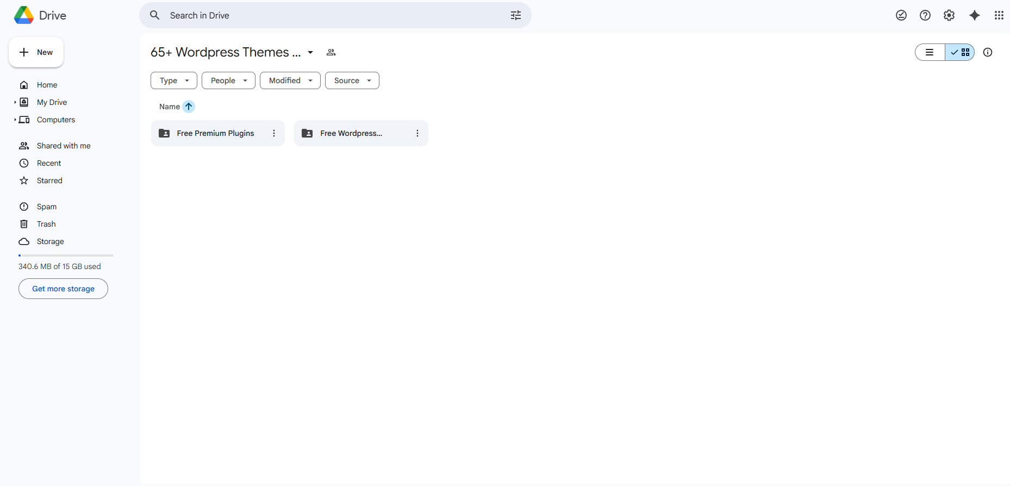The height and width of the screenshot is (486, 1010).
Task: Click the Name column sort header
Action: tap(170, 107)
